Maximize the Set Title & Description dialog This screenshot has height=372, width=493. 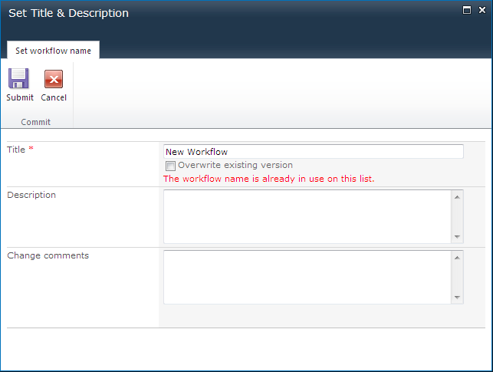[x=467, y=10]
